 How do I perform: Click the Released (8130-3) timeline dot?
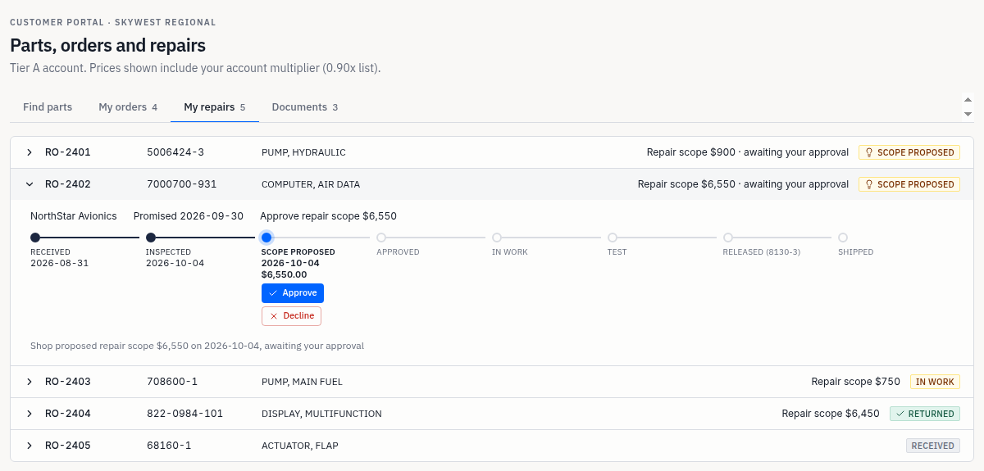pos(727,238)
